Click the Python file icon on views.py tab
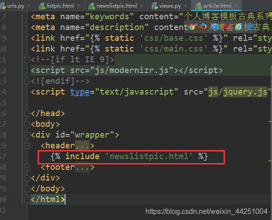 pyautogui.click(x=154, y=6)
